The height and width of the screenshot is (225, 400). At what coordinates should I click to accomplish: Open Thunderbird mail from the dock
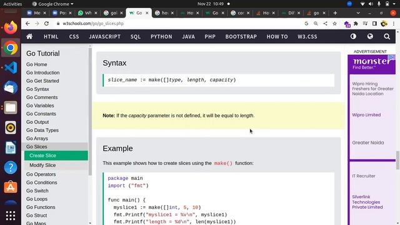(11, 87)
